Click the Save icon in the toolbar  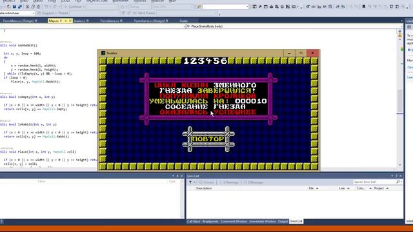click(14, 6)
